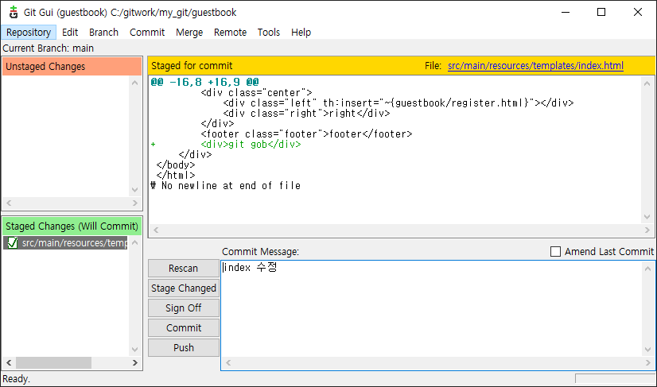Click inside the Commit Message text field
This screenshot has width=657, height=387.
pos(432,309)
